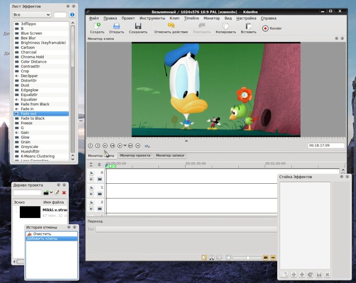This screenshot has width=356, height=283.
Task: Select the razor cut tool icon
Action: [x=211, y=257]
